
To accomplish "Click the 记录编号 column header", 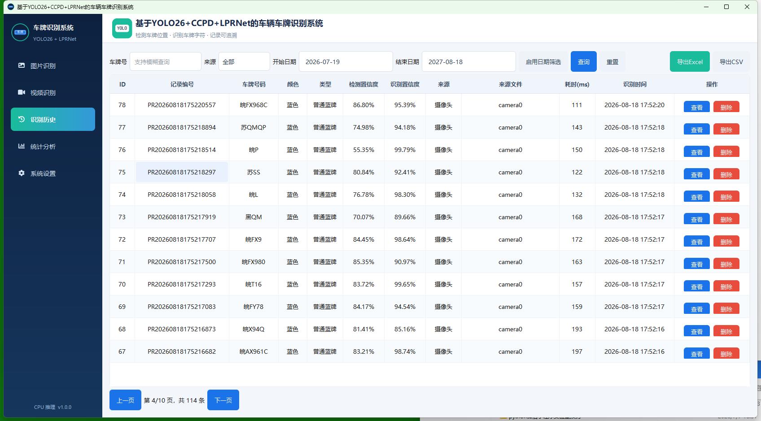I will click(x=182, y=84).
